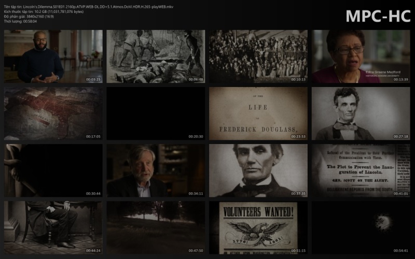Select the elderly man interview thumbnail at 00:34:11
Viewport: 415px width, 259px height.
156,170
